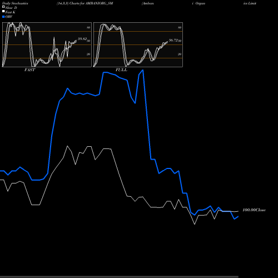The height and width of the screenshot is (278, 278).
Task: Open the FULL stochastic thumbnail chart
Action: [138, 44]
